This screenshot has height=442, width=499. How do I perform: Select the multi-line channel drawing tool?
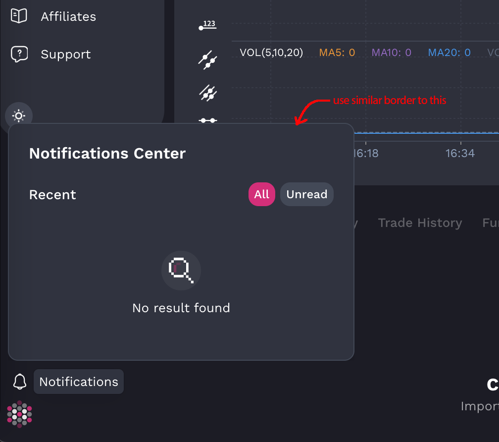click(x=207, y=93)
